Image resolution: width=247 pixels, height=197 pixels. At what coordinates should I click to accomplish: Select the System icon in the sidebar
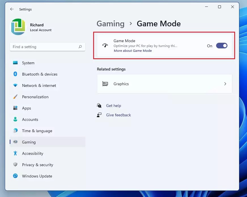15,63
